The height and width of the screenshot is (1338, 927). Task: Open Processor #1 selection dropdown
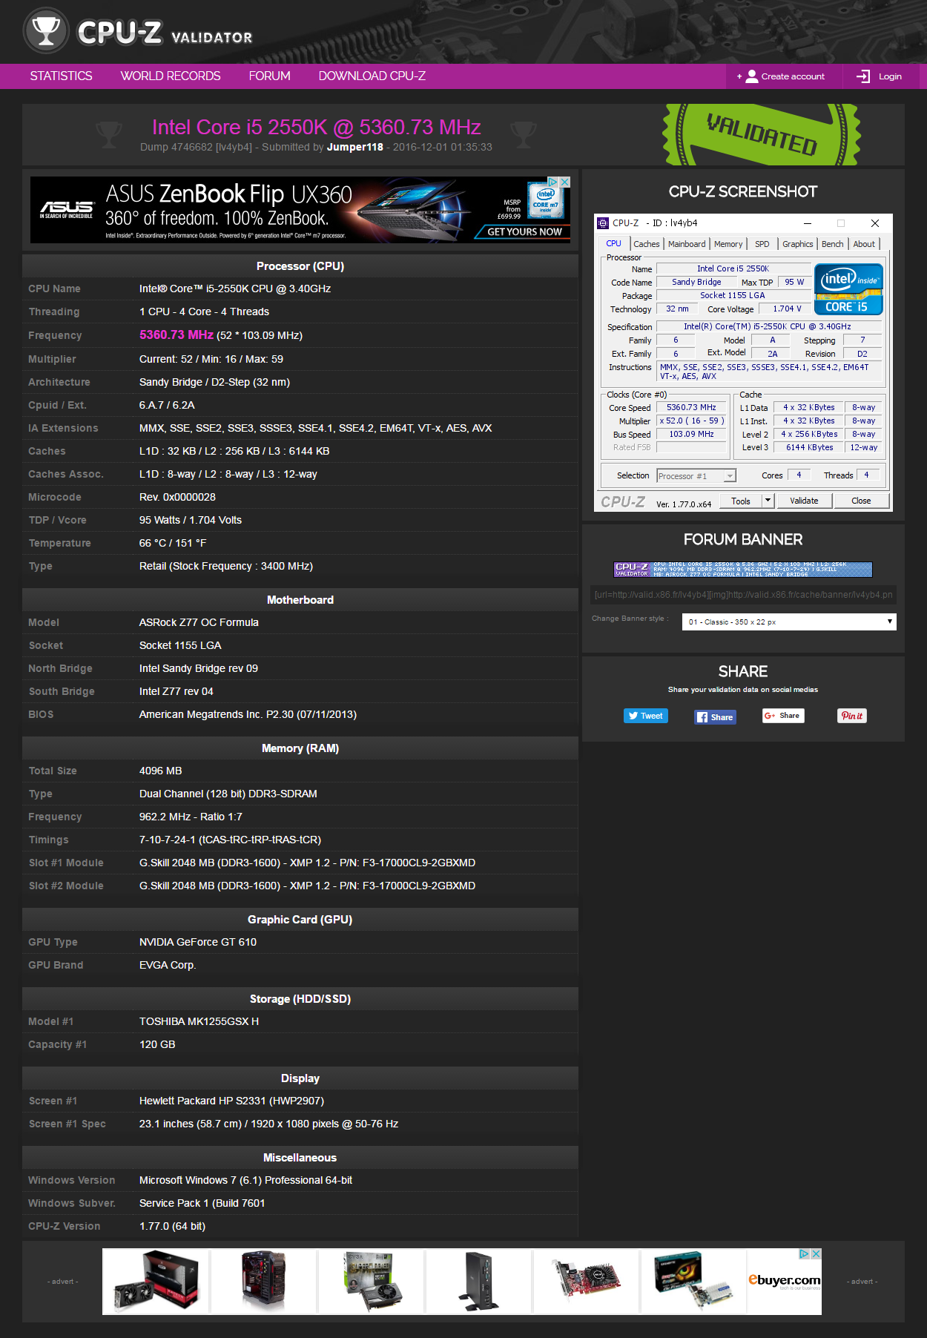[x=696, y=476]
